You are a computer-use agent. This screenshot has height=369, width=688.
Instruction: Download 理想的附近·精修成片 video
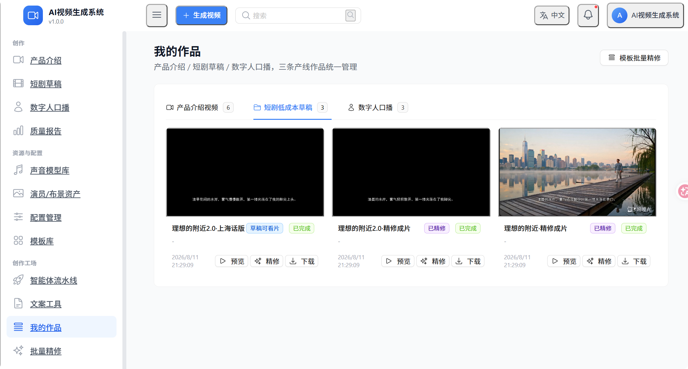coord(634,261)
